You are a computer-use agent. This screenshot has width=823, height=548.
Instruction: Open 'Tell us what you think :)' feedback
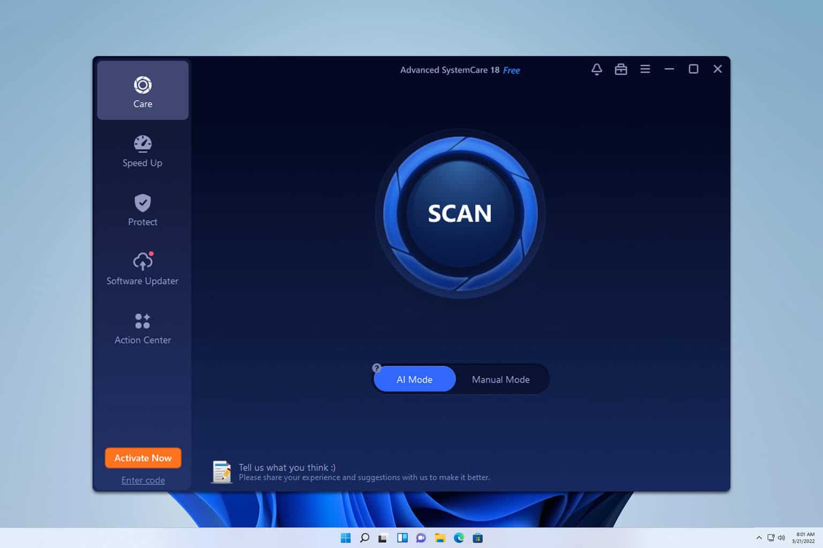pos(287,467)
